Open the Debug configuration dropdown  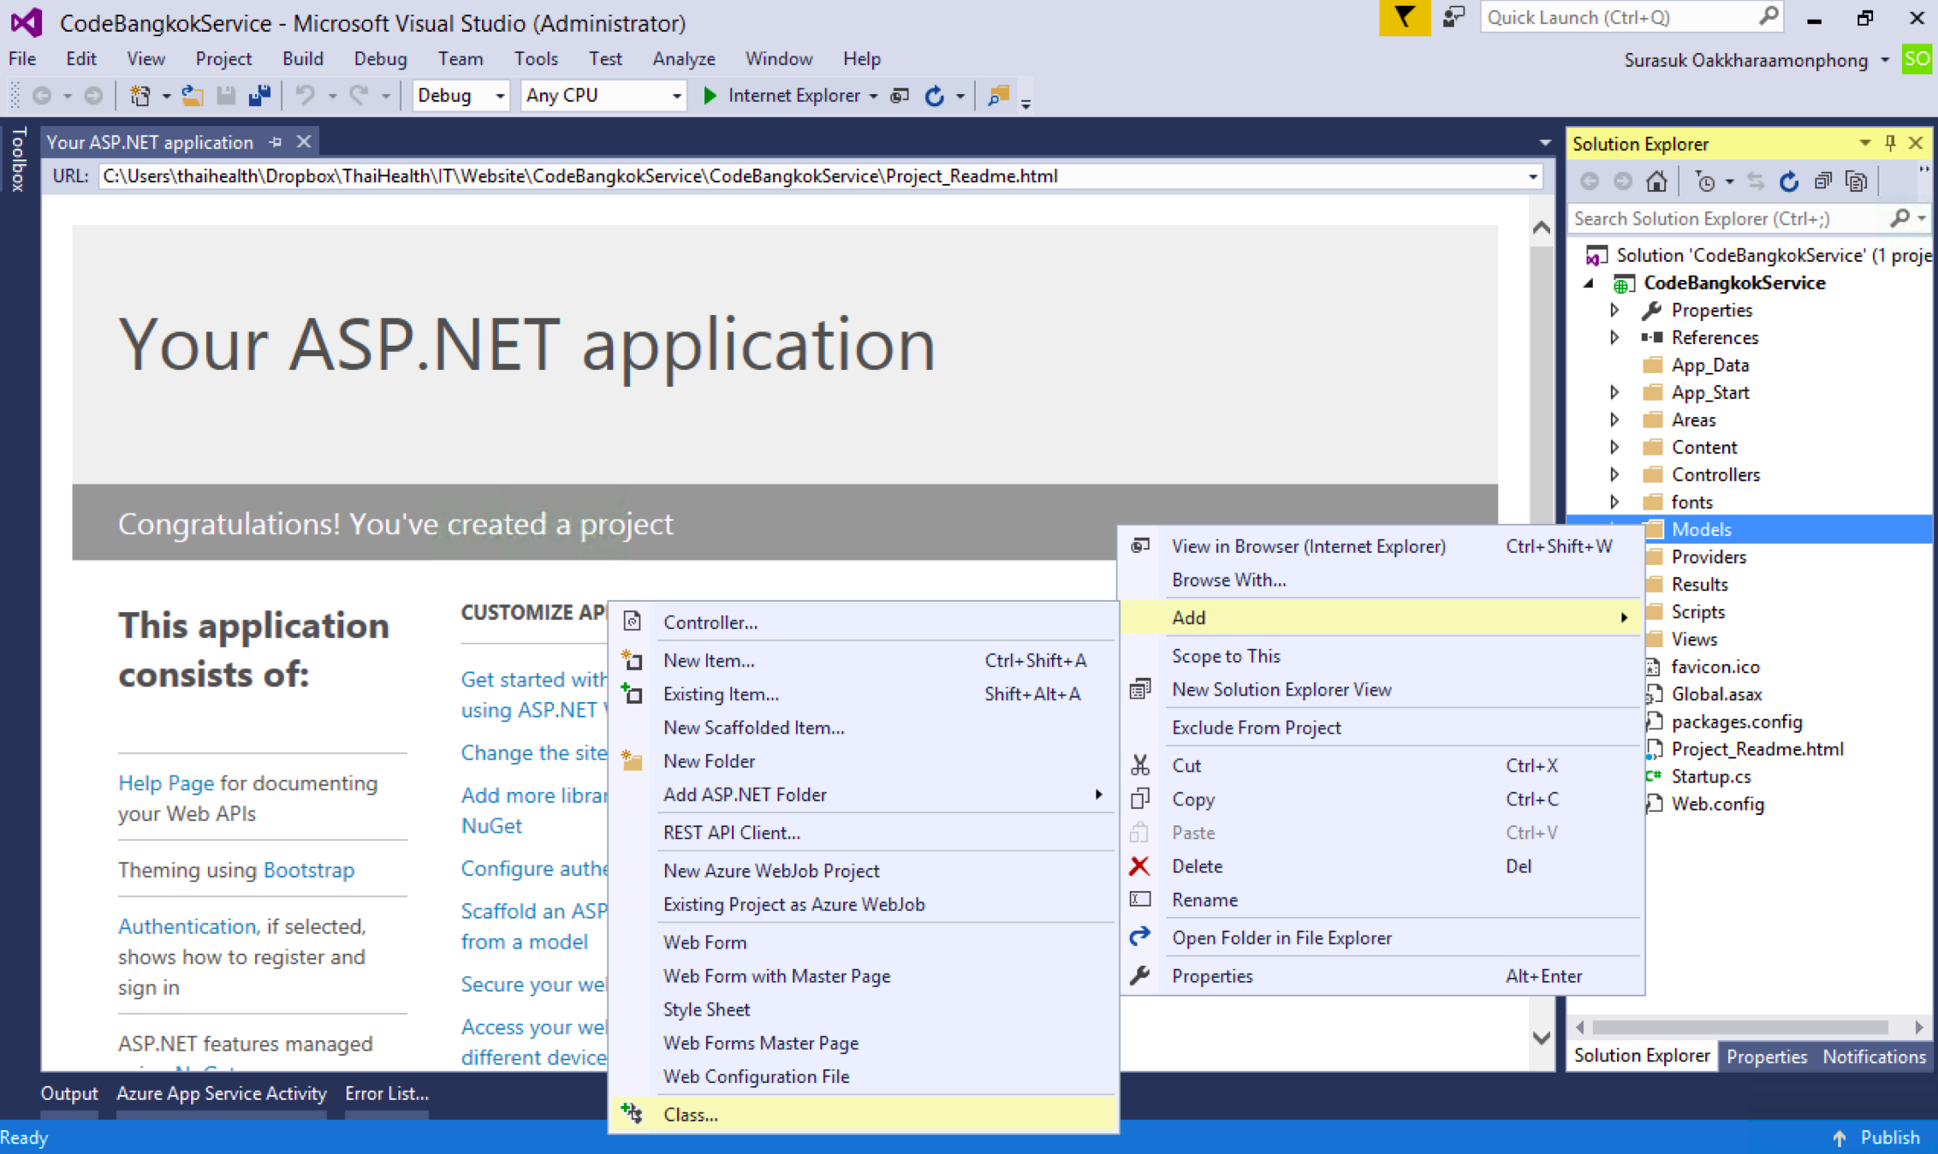[499, 96]
